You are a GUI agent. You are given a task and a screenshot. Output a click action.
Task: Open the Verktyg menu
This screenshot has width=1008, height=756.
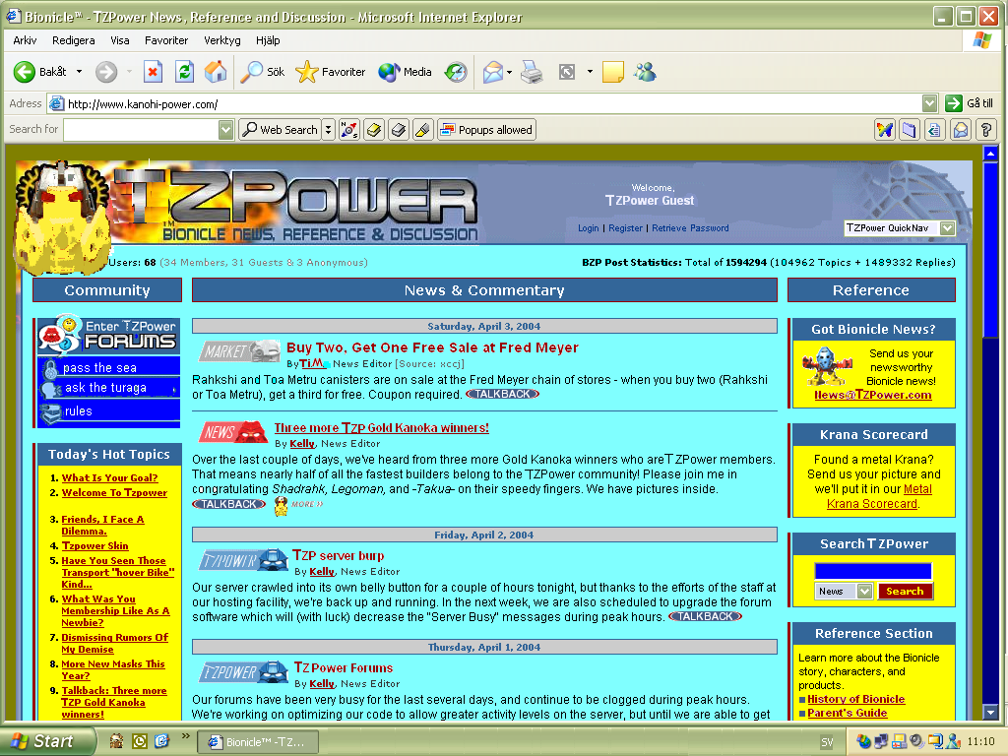pos(221,40)
